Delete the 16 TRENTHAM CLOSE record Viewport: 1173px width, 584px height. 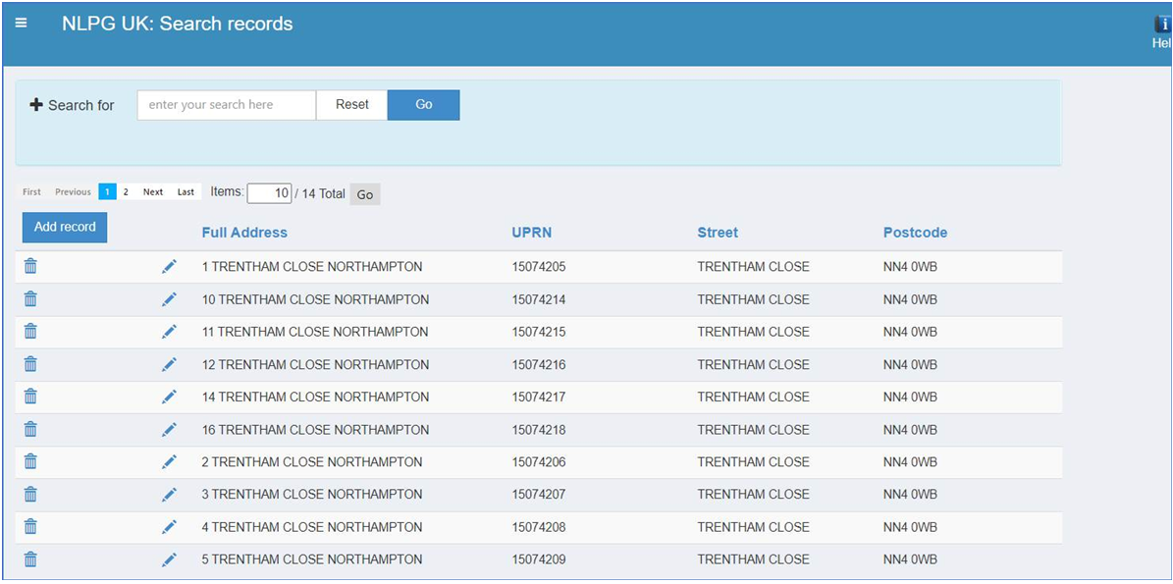click(x=30, y=429)
